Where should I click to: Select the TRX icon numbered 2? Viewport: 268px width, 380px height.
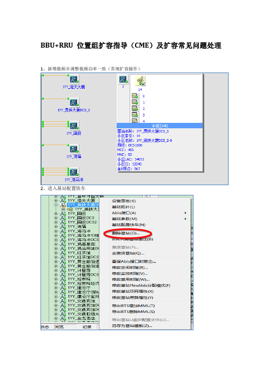click(135, 108)
